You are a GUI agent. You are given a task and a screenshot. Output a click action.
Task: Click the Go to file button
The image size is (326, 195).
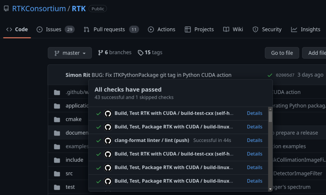pos(282,53)
